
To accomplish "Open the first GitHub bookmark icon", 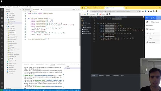I will point(107,14).
